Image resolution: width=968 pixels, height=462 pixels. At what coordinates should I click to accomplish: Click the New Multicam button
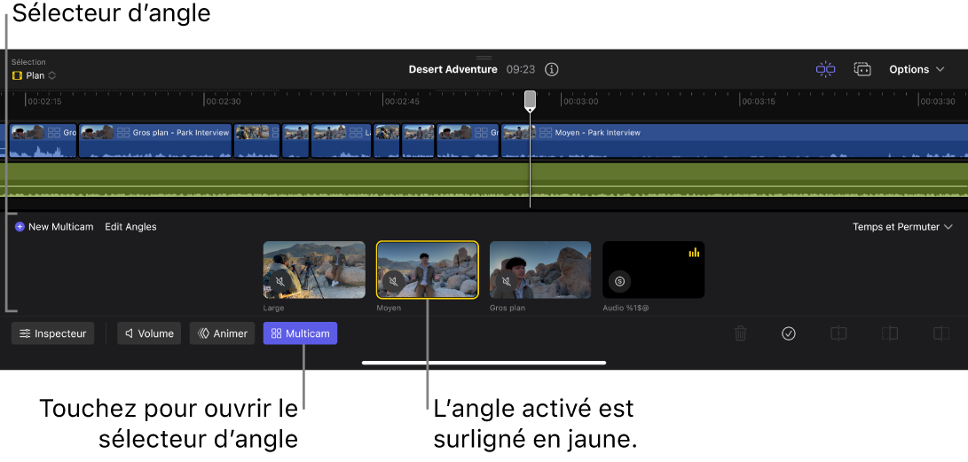[54, 227]
